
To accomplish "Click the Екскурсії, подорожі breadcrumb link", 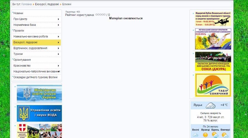I will (46, 4).
